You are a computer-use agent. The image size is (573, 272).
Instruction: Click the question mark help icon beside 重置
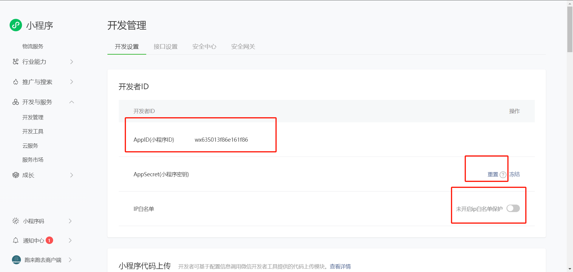pos(503,175)
